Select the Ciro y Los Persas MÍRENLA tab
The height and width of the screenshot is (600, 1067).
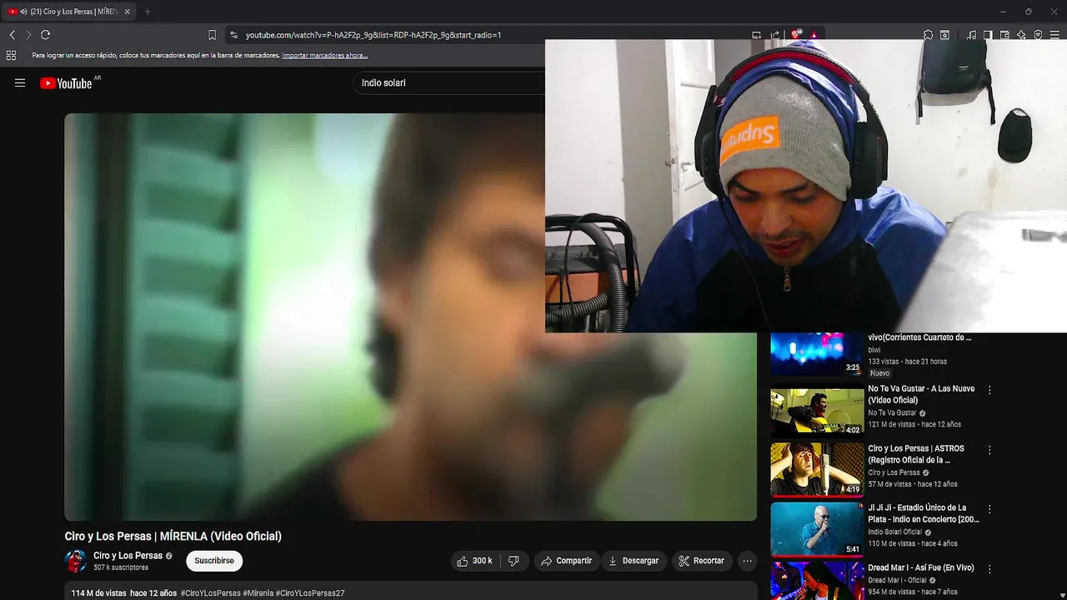click(67, 12)
